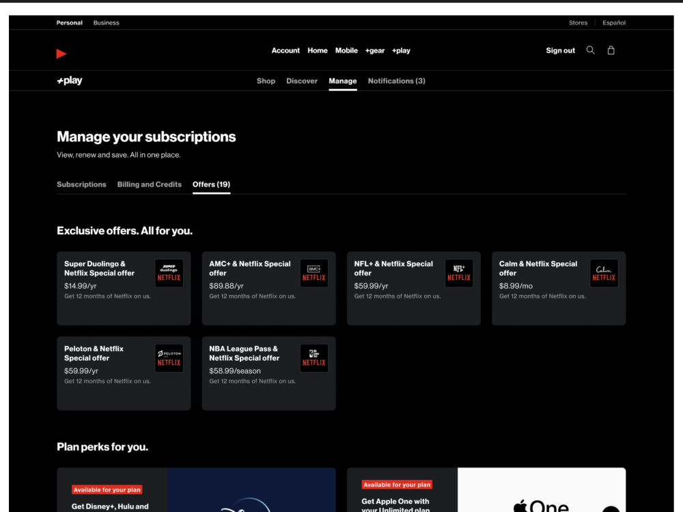Screen dimensions: 683x512
Task: Open the Super Duolingo & Netflix Special offer title
Action: point(99,268)
